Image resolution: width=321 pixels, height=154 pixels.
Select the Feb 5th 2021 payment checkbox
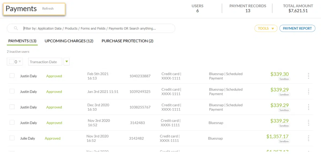point(12,76)
